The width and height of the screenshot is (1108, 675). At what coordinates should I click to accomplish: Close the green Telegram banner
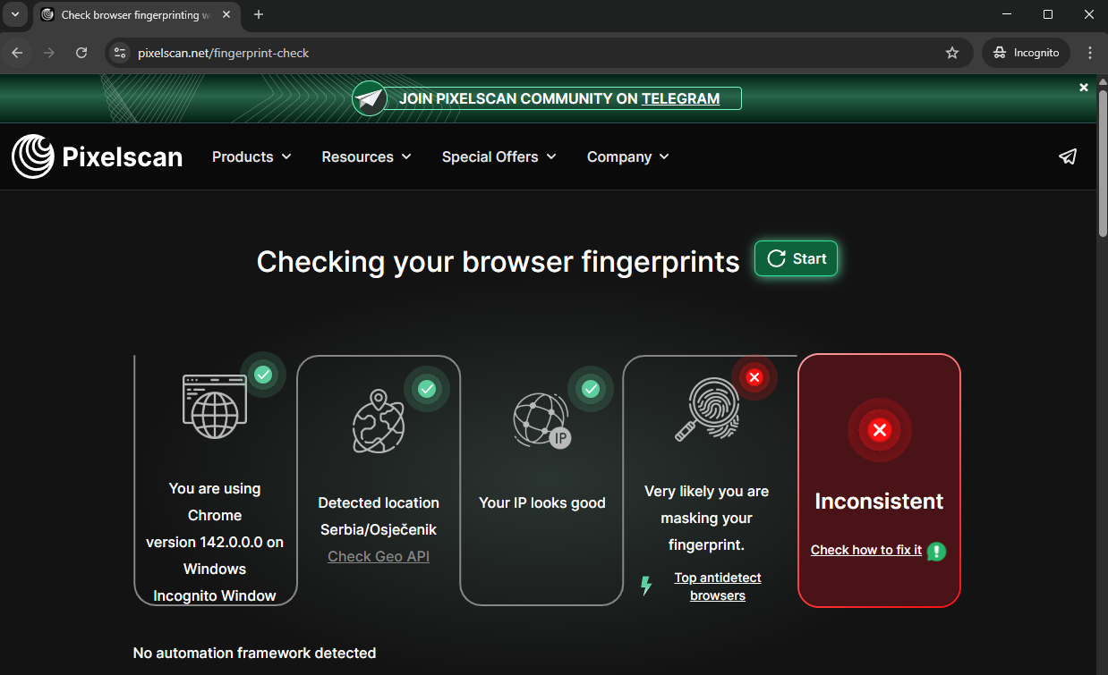(1084, 88)
